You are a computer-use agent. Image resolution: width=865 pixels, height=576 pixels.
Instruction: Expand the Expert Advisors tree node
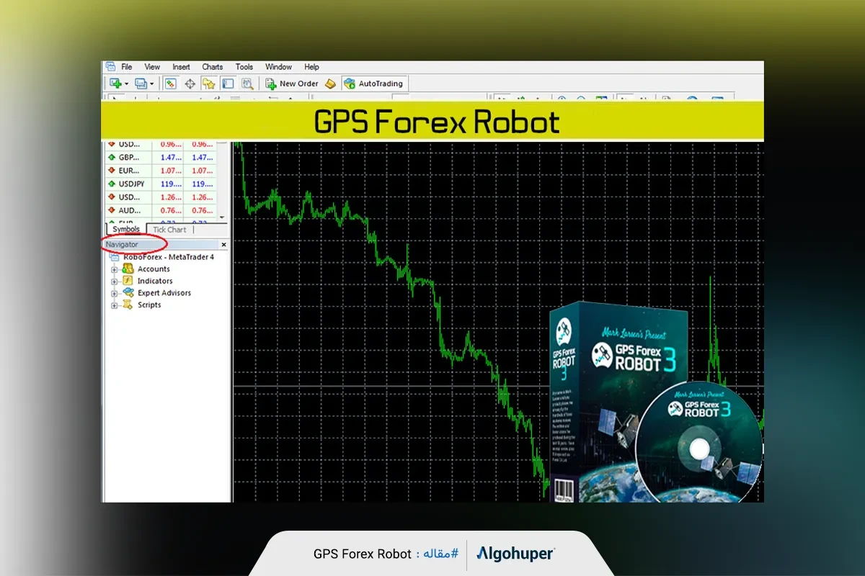[114, 294]
